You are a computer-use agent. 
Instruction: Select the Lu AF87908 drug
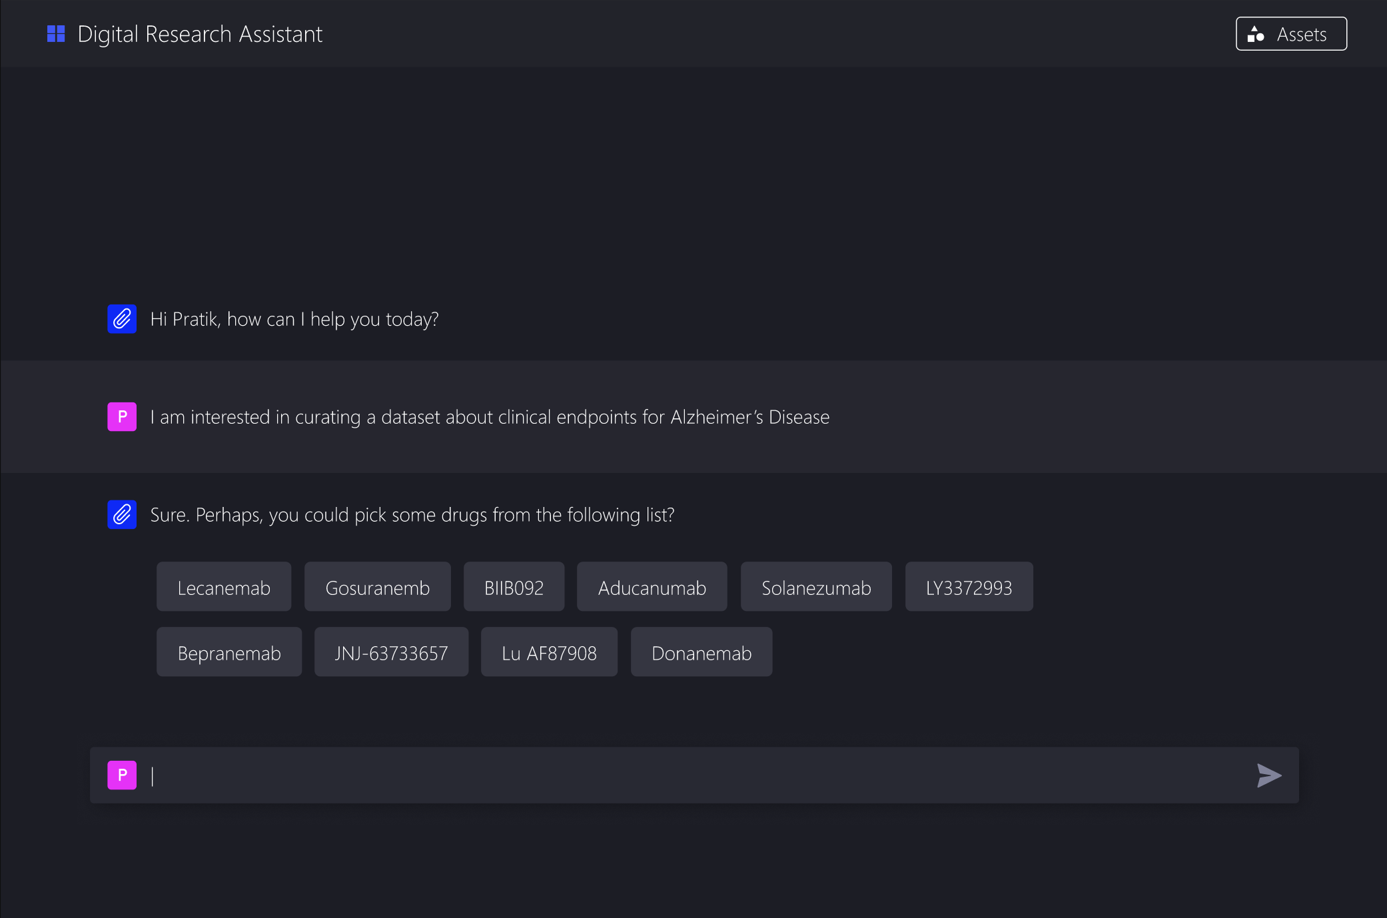(549, 652)
